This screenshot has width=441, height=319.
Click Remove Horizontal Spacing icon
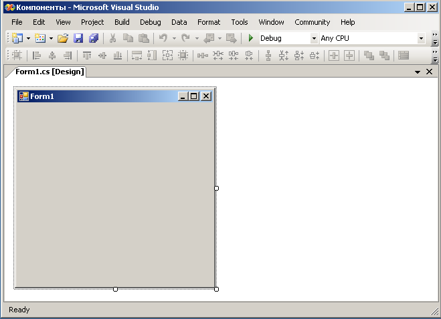pos(249,56)
